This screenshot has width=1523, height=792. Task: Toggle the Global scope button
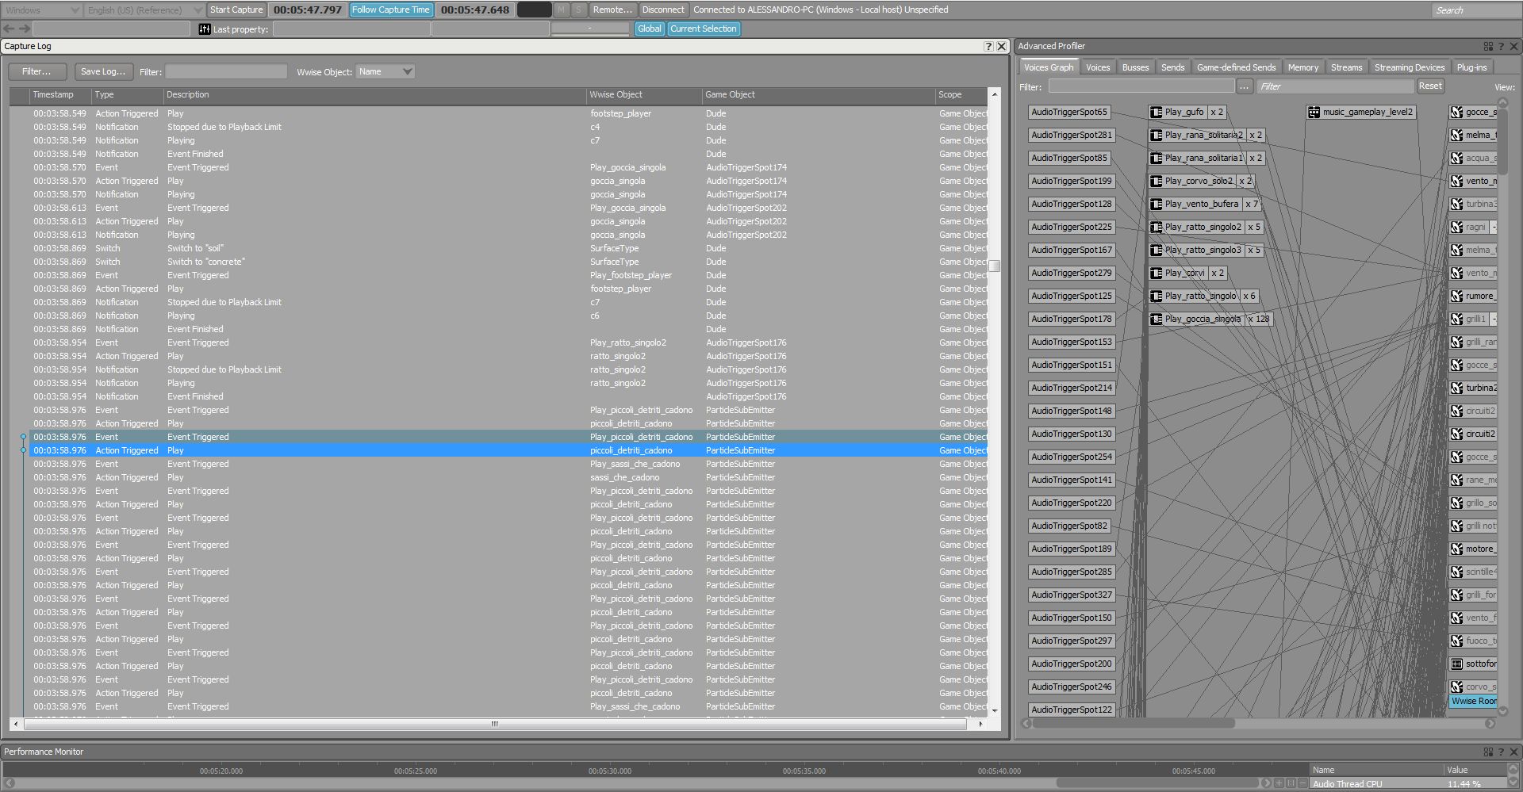[x=649, y=29]
